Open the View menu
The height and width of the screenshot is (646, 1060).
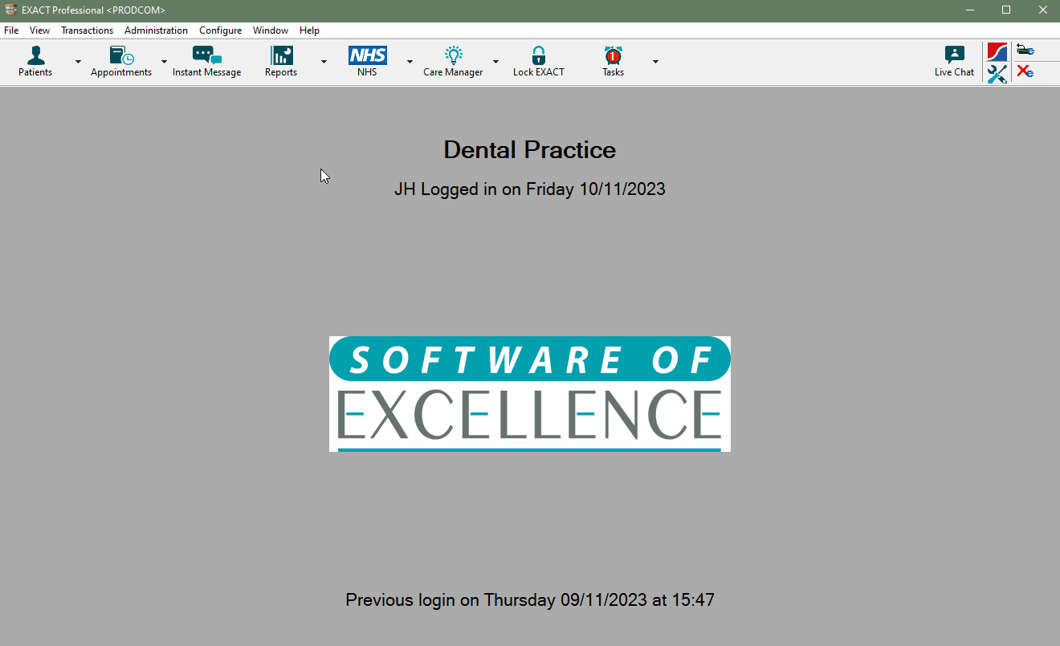pyautogui.click(x=39, y=30)
